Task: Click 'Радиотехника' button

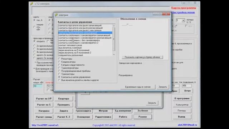Action: [x=103, y=117]
